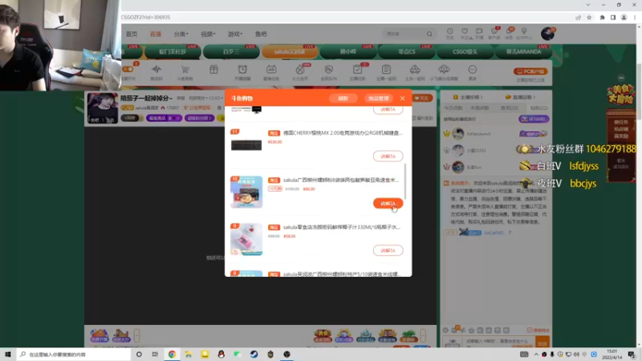Viewport: 642px width, 361px height.
Task: Click the Steam icon in taskbar
Action: (254, 354)
